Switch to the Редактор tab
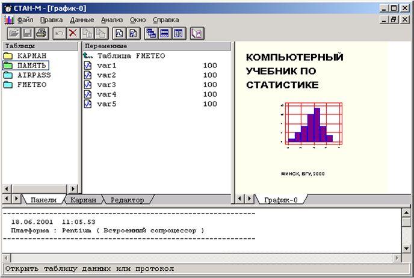Image resolution: width=414 pixels, height=278 pixels. pos(127,200)
